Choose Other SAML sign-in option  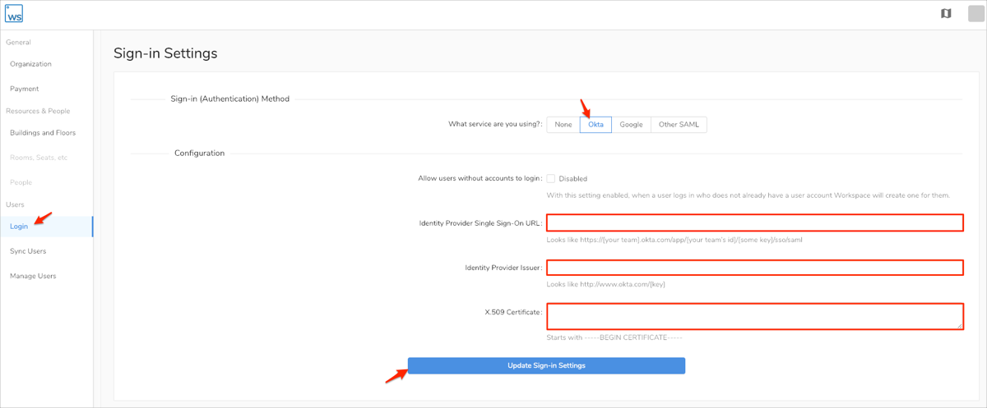click(679, 125)
